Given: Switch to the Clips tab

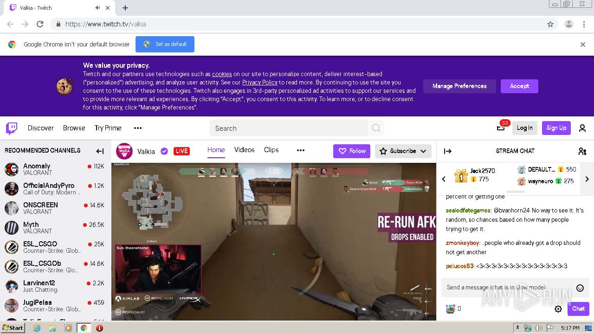Looking at the screenshot, I should click(x=271, y=150).
